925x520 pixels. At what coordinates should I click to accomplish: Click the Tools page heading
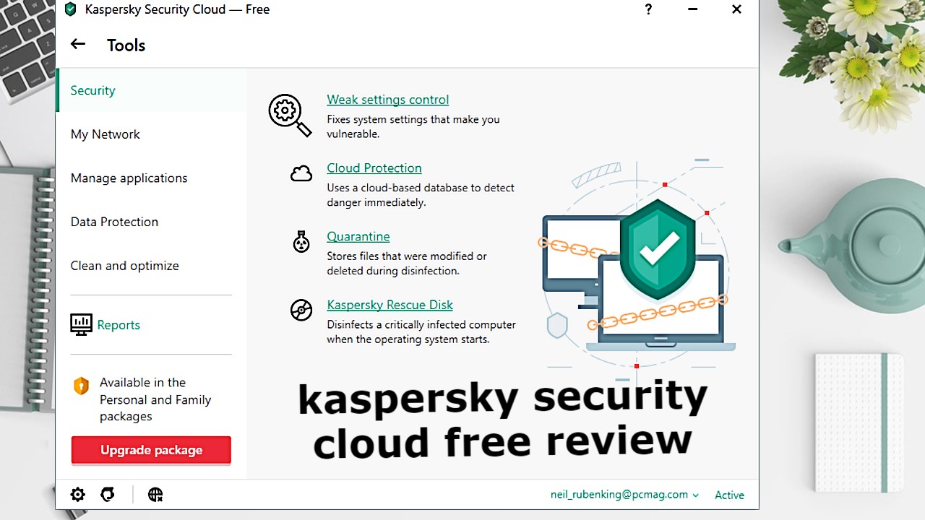point(126,45)
